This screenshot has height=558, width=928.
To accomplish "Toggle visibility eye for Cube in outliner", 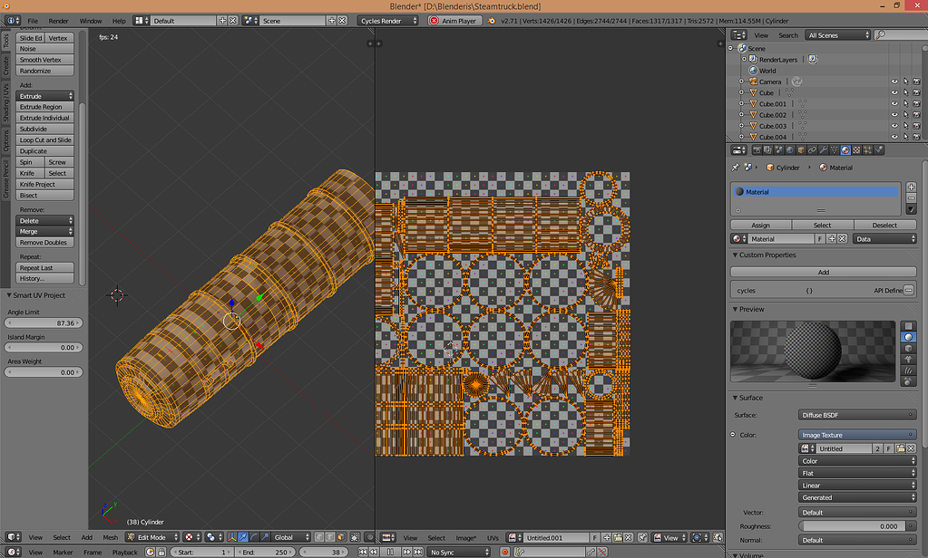I will 894,92.
